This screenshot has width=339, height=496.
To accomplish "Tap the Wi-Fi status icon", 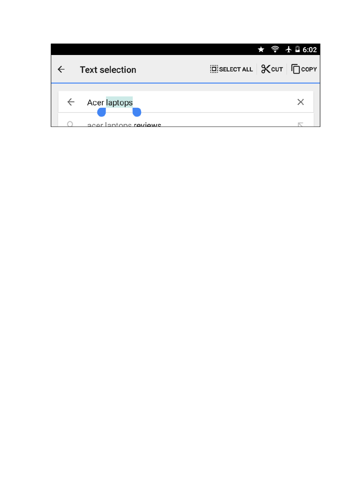I will [275, 49].
